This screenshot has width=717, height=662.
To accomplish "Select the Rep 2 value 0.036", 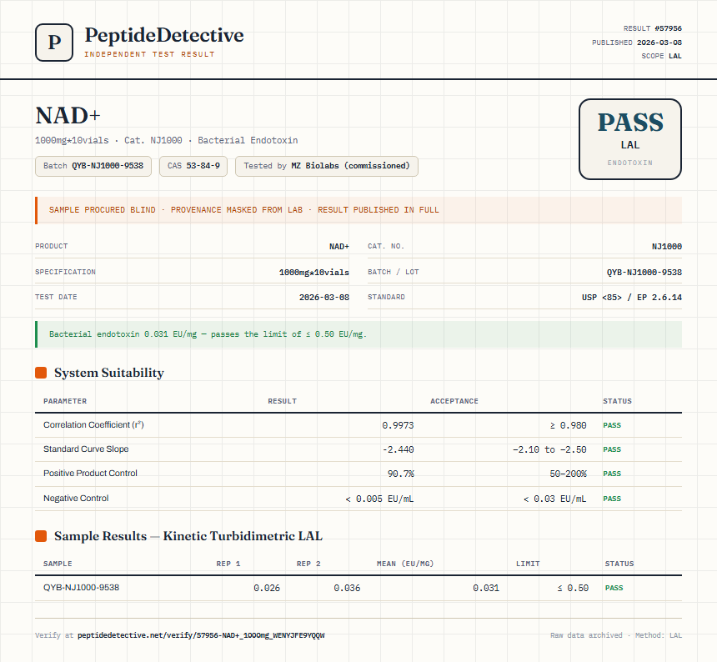I will click(x=347, y=588).
